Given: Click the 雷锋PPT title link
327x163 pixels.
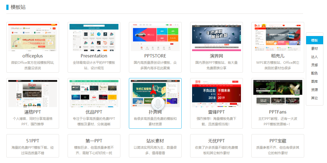Looking at the screenshot, I should point(217,112).
